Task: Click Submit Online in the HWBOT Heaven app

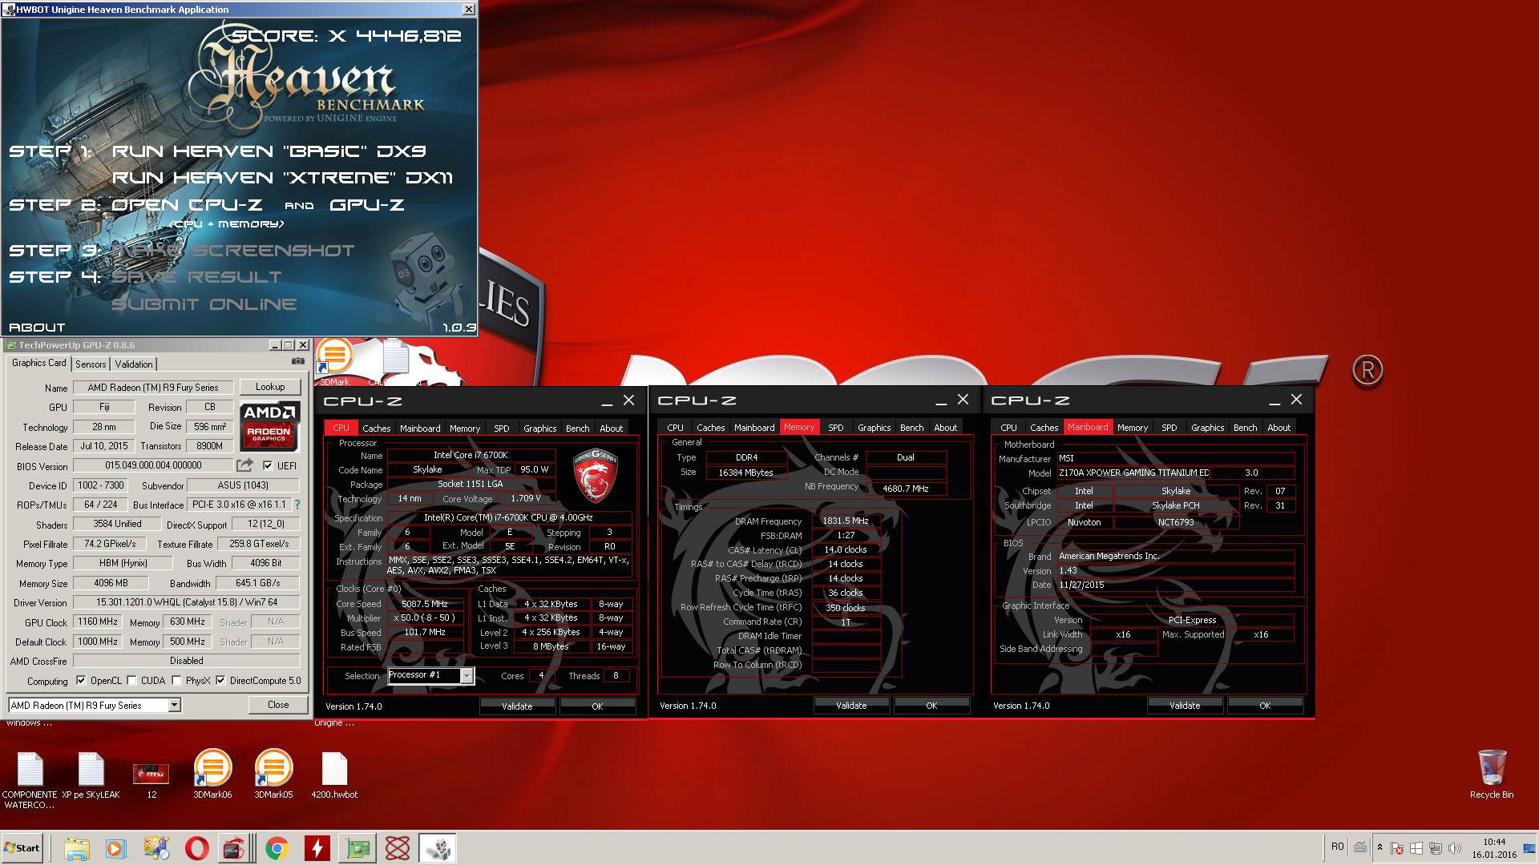Action: [x=204, y=304]
